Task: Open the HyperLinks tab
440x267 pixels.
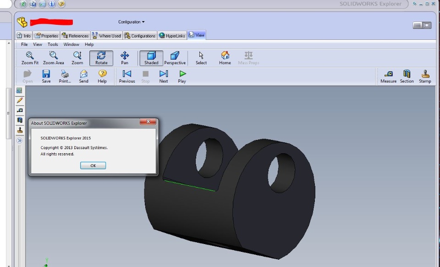Action: click(x=172, y=36)
